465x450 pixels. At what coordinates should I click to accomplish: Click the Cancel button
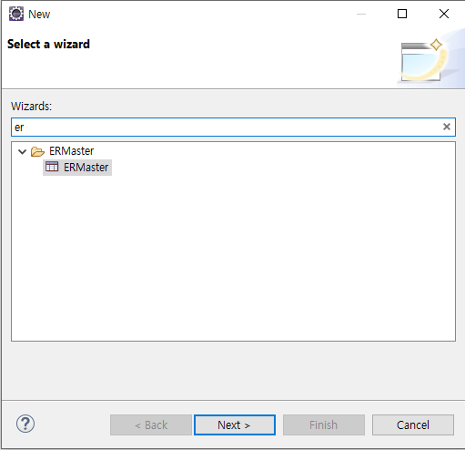click(413, 424)
